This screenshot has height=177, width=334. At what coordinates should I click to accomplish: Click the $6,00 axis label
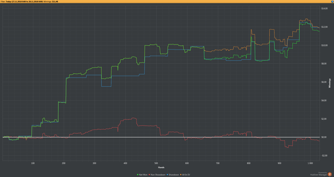click(x=324, y=82)
